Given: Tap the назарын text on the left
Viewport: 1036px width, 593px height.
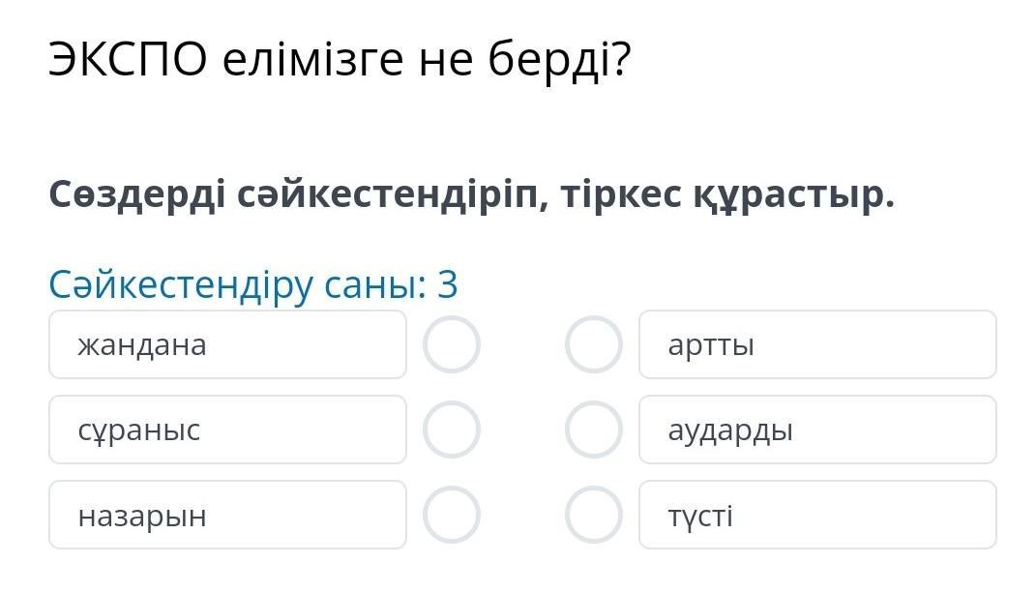Looking at the screenshot, I should (142, 516).
